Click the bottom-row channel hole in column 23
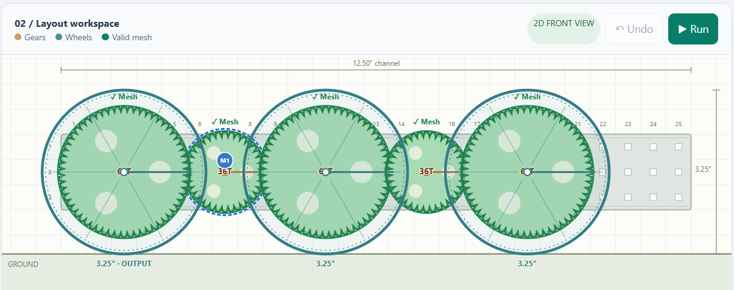This screenshot has height=290, width=734. [x=628, y=197]
